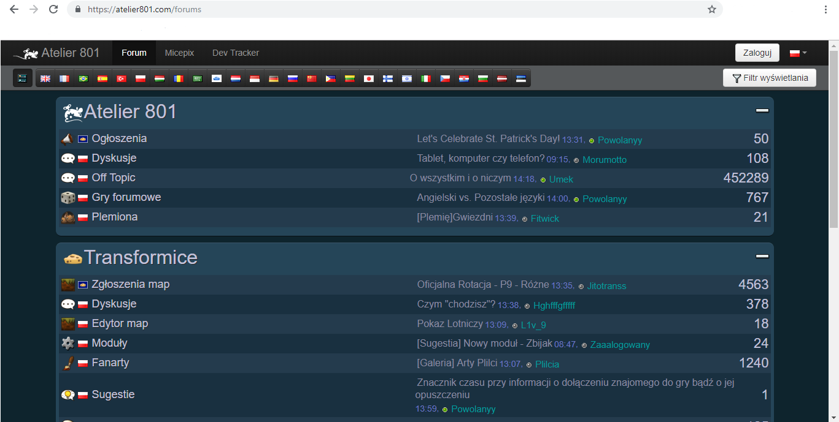Viewport: 839px width, 422px height.
Task: Open the Edytor map forum
Action: pos(120,324)
